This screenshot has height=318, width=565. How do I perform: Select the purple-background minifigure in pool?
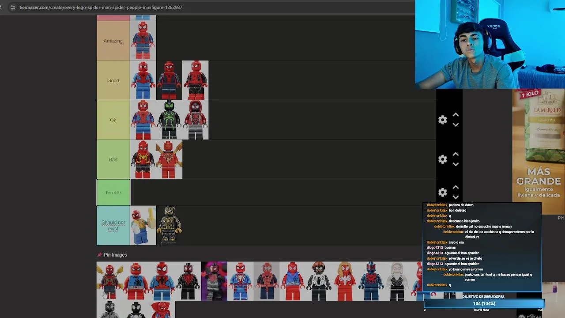214,281
